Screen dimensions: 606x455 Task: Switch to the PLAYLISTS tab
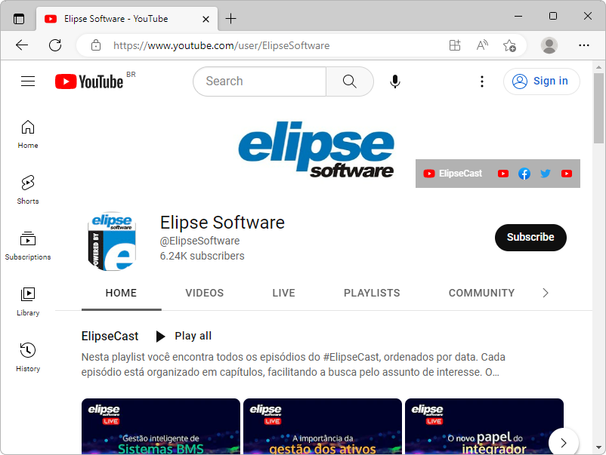click(x=372, y=293)
